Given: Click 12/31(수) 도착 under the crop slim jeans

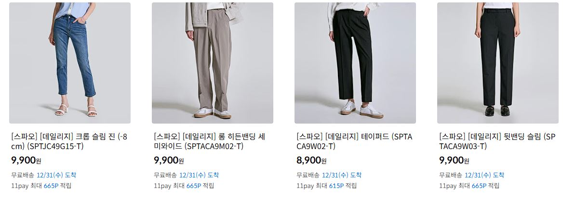Looking at the screenshot, I should 56,175.
